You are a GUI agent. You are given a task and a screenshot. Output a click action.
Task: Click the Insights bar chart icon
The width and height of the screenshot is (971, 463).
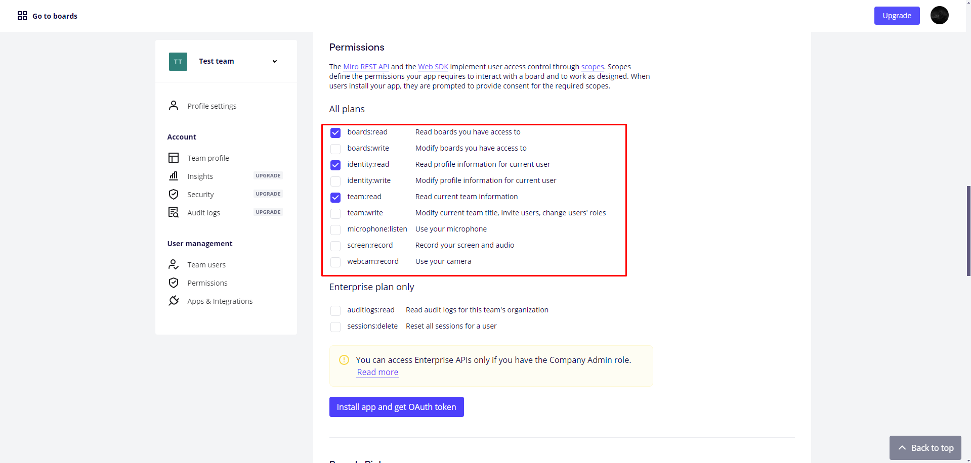[x=174, y=176]
